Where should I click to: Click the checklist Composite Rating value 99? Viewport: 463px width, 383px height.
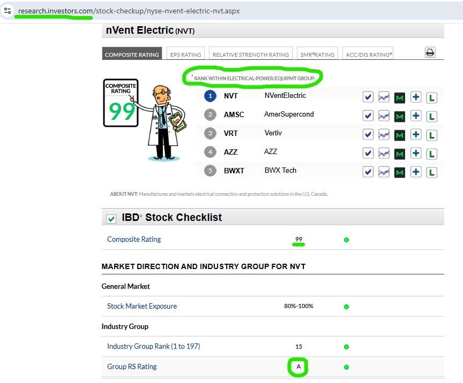[x=298, y=239]
